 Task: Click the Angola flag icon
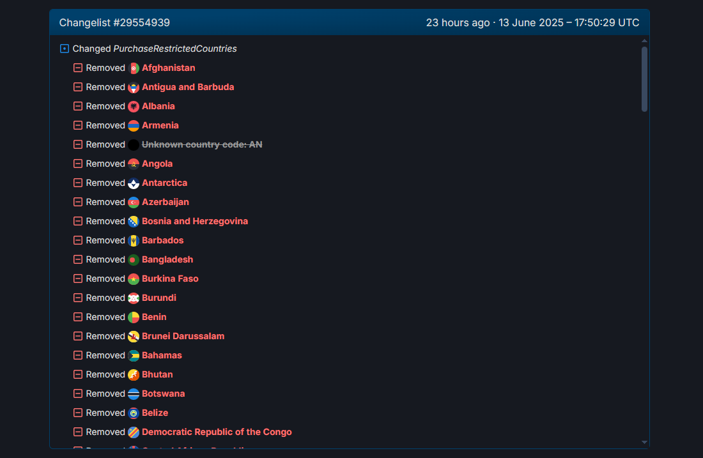[134, 164]
